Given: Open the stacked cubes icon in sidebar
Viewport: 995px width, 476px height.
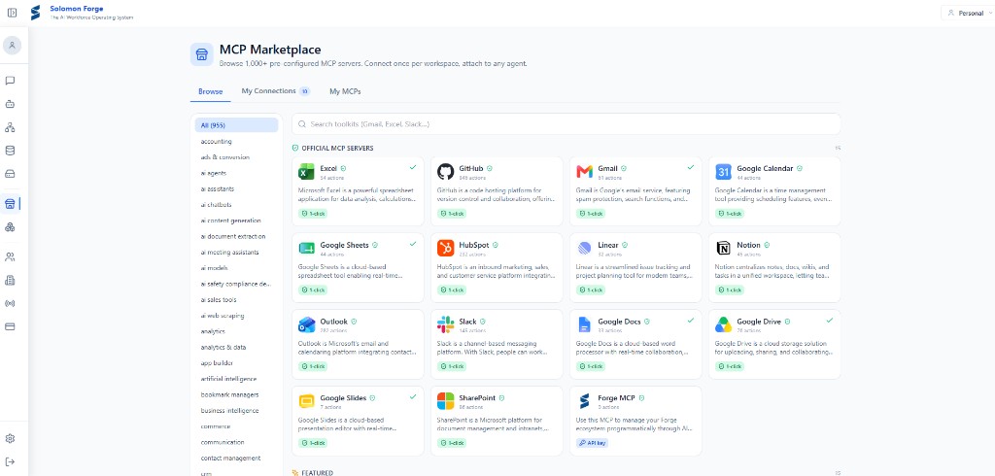Looking at the screenshot, I should point(10,227).
